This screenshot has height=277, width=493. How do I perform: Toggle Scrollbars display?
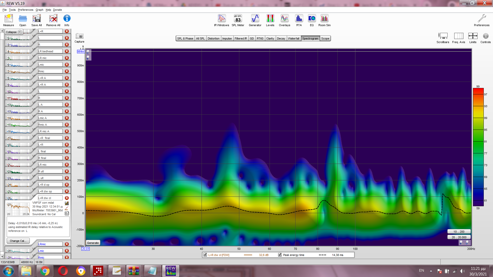443,36
